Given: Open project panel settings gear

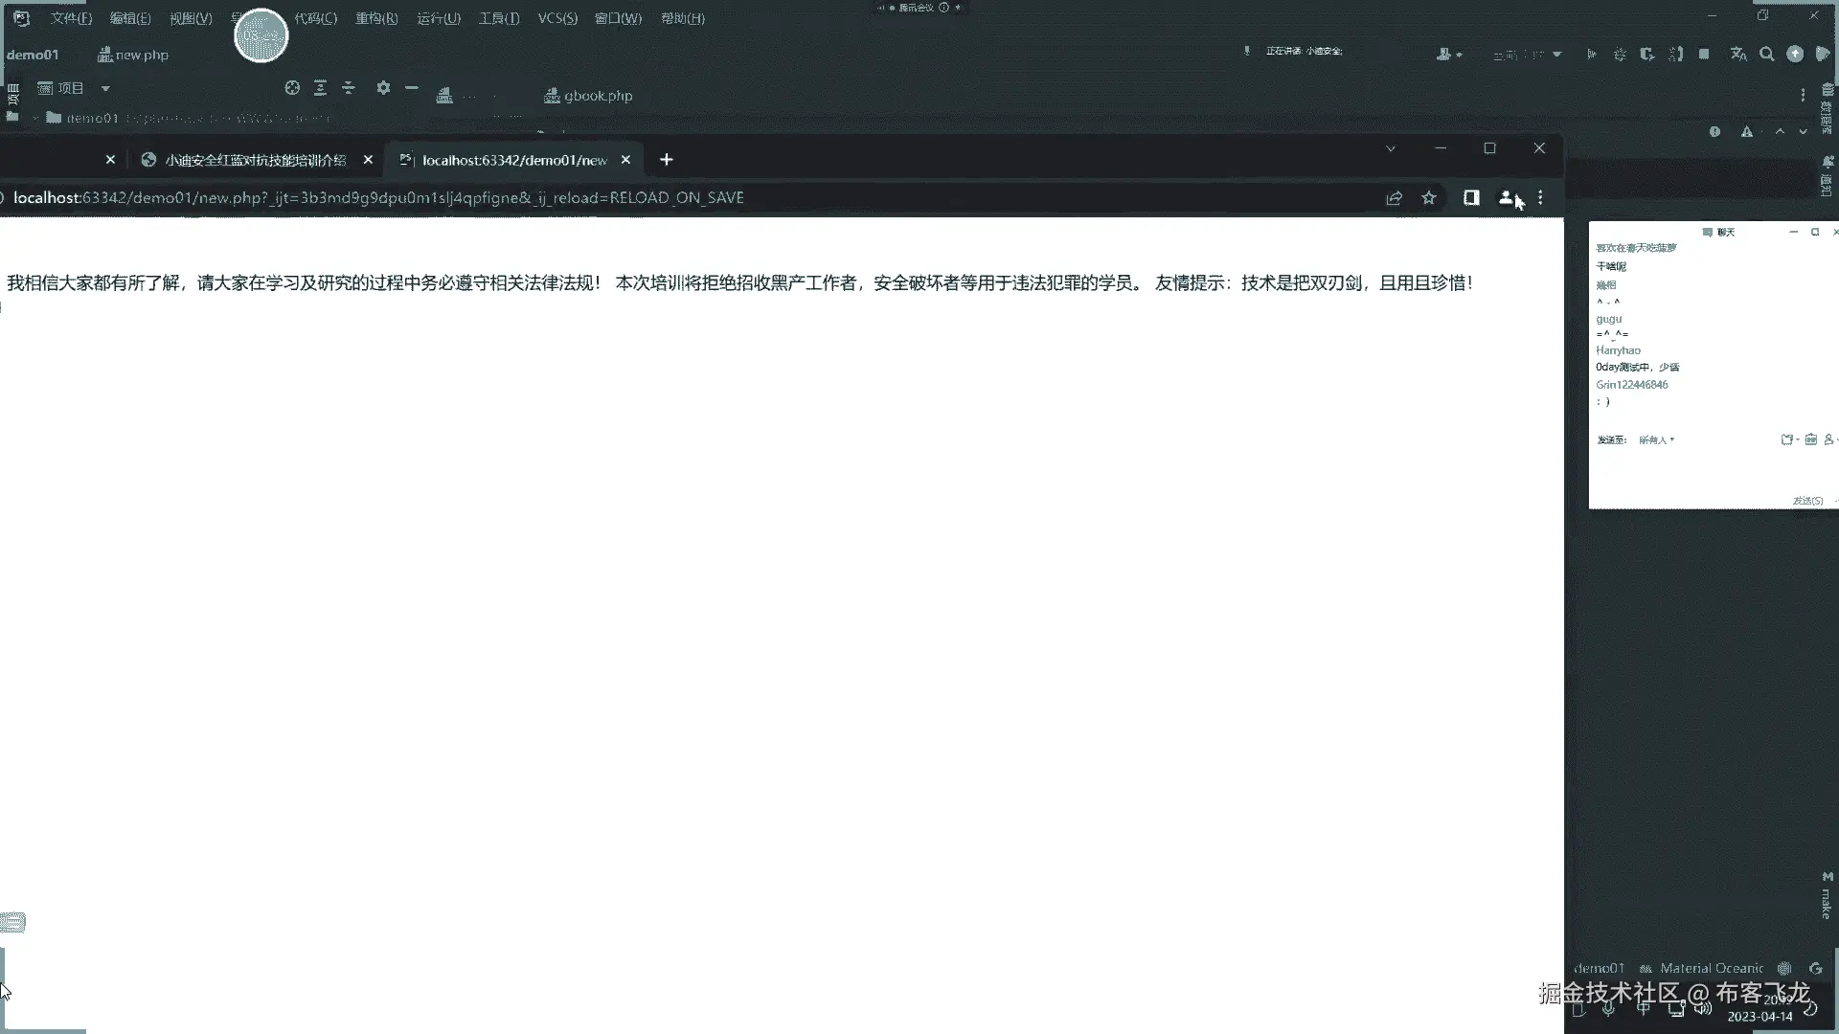Looking at the screenshot, I should [x=383, y=88].
